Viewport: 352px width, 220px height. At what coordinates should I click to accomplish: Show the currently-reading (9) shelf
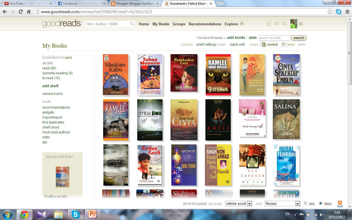[x=57, y=73]
